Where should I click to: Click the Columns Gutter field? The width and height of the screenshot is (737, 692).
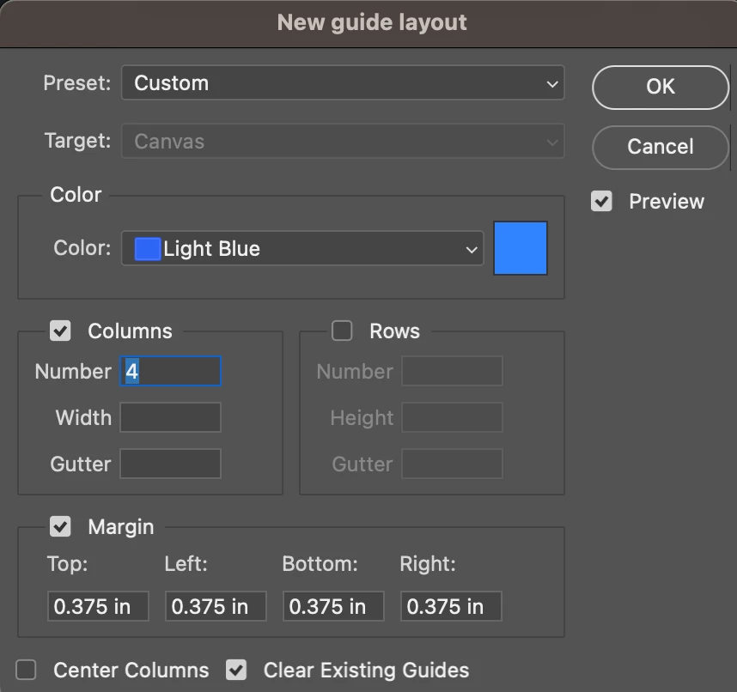tap(171, 464)
